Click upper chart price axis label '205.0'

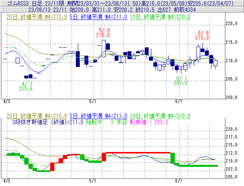[x=231, y=79]
